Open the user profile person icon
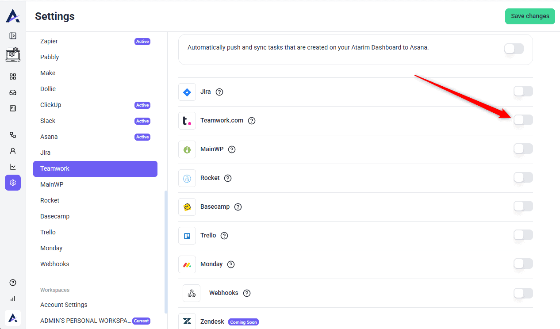This screenshot has height=329, width=560. coord(13,151)
